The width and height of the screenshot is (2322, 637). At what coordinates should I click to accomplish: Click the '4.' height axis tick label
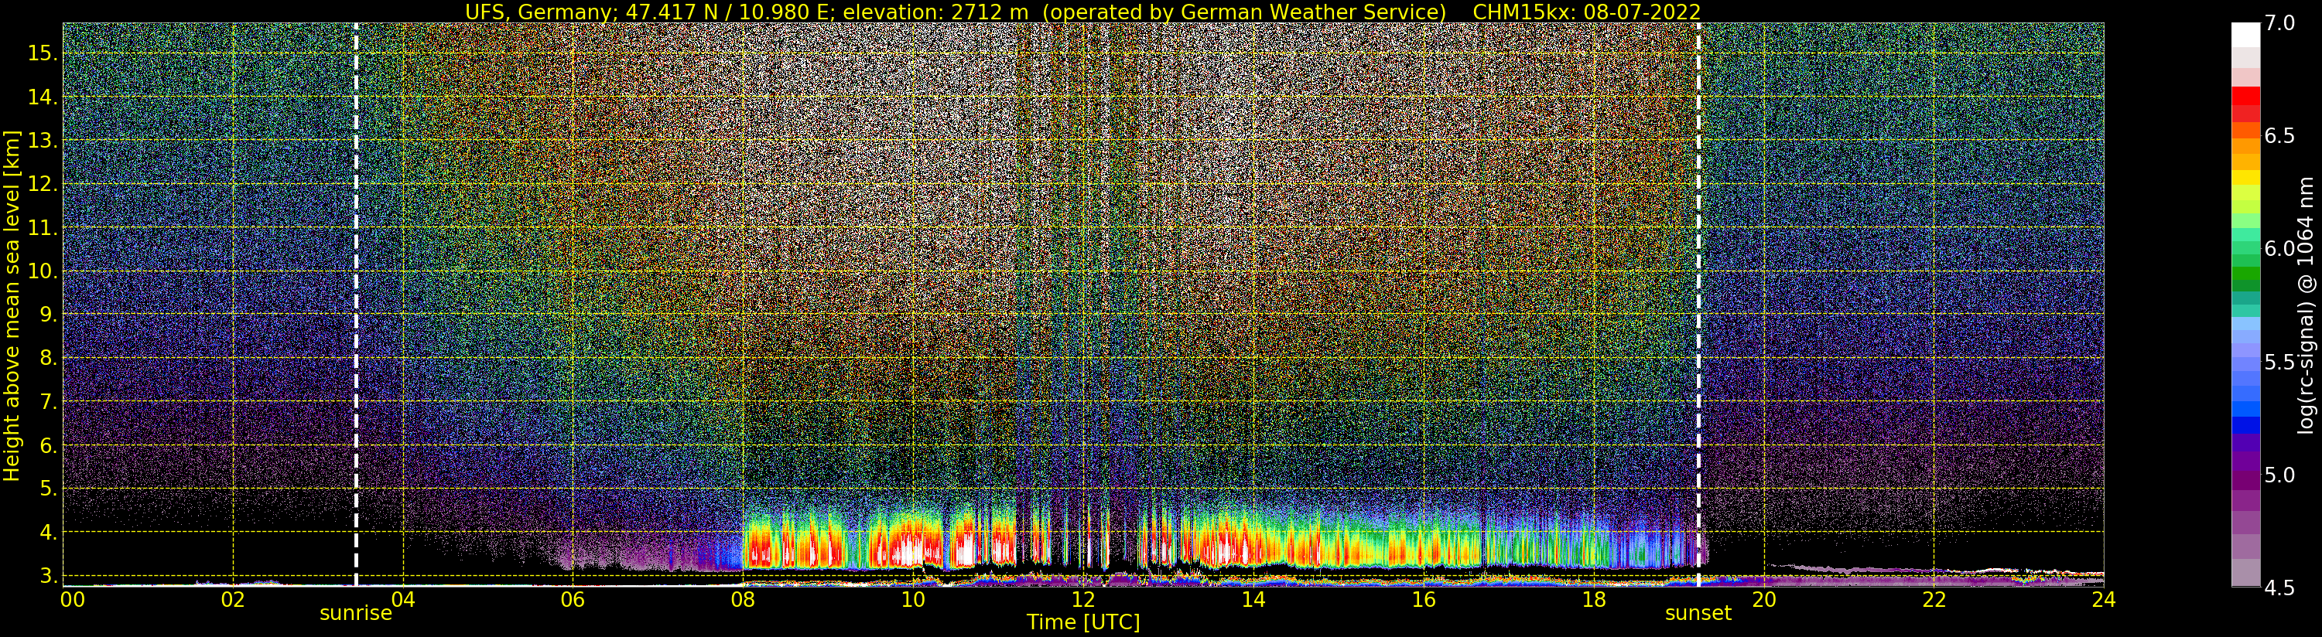click(x=49, y=533)
